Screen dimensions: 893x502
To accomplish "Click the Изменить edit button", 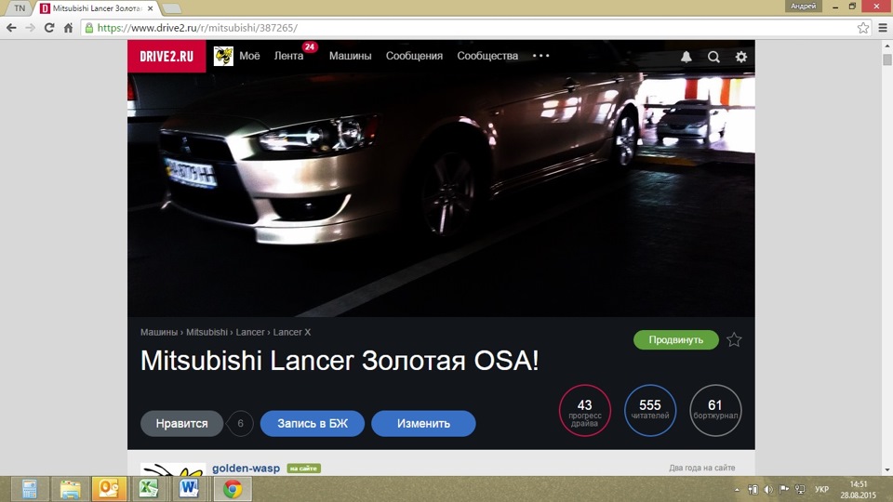I will pos(423,424).
